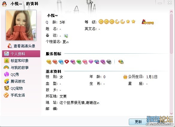The image size is (175, 127).
Task: Click the 查看高清头像 link
Action: (x=24, y=46)
